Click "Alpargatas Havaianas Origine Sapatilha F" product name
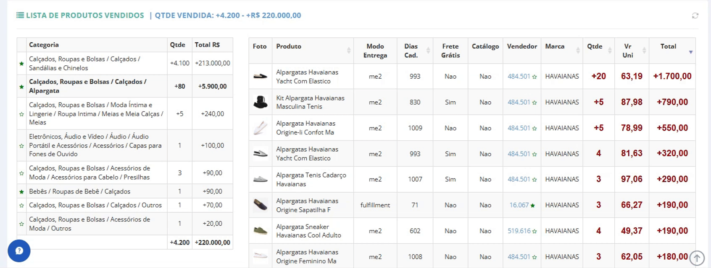 [307, 205]
